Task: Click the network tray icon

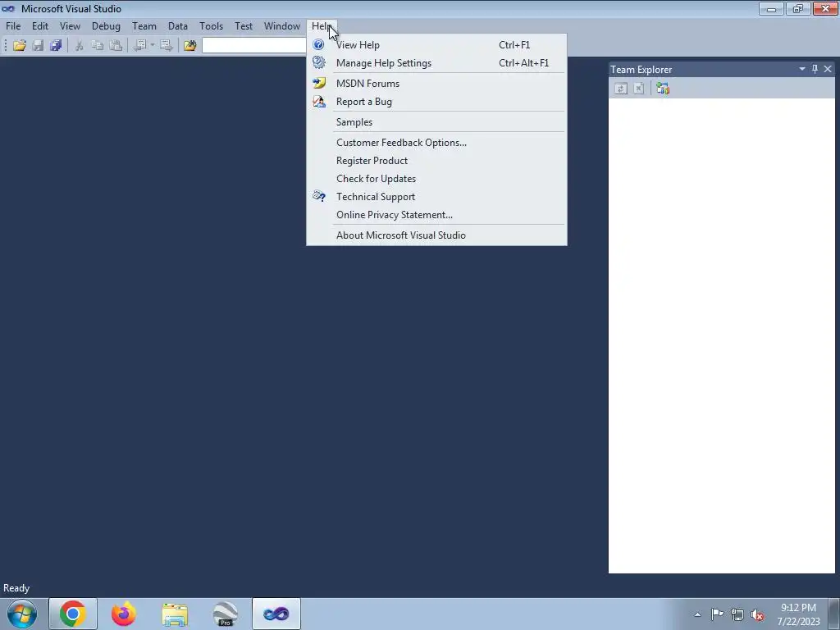Action: 737,614
